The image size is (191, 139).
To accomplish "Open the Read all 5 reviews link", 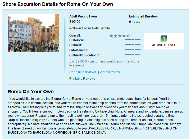I will [x=83, y=72].
